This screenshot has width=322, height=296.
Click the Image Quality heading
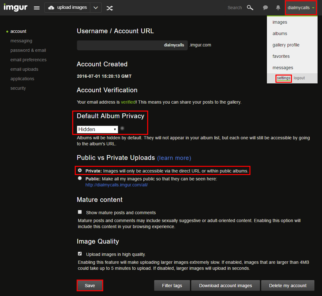98,242
